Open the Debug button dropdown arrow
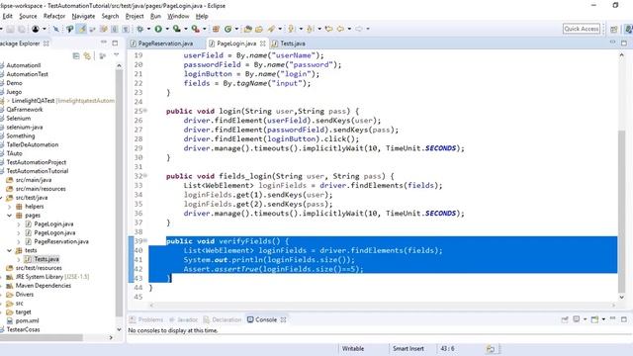Viewport: 633px width, 356px height. (148, 29)
